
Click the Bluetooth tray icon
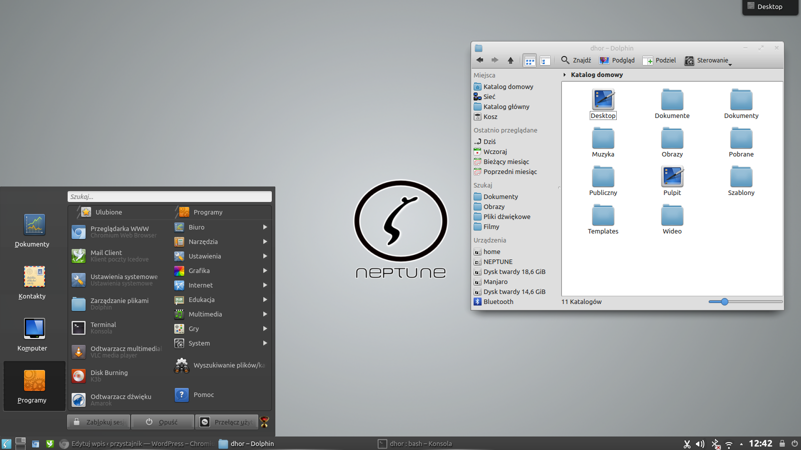715,444
